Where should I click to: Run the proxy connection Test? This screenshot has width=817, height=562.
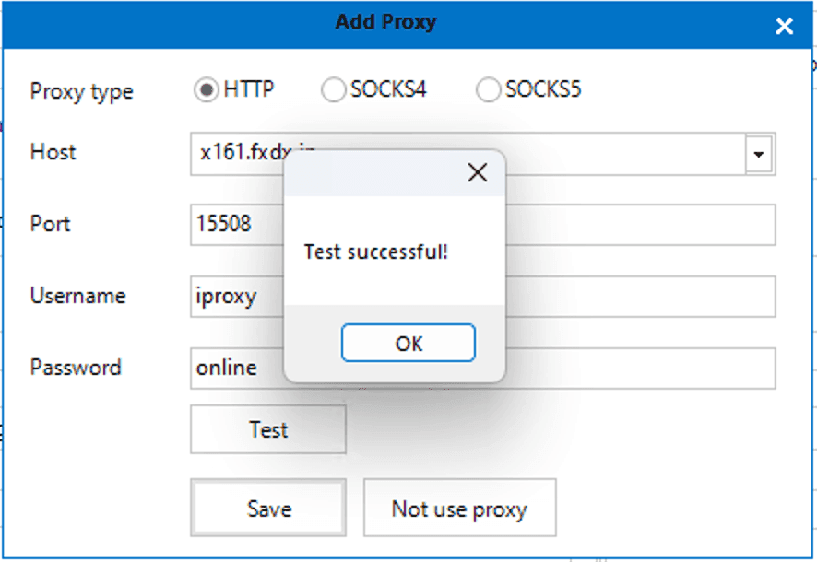coord(267,429)
